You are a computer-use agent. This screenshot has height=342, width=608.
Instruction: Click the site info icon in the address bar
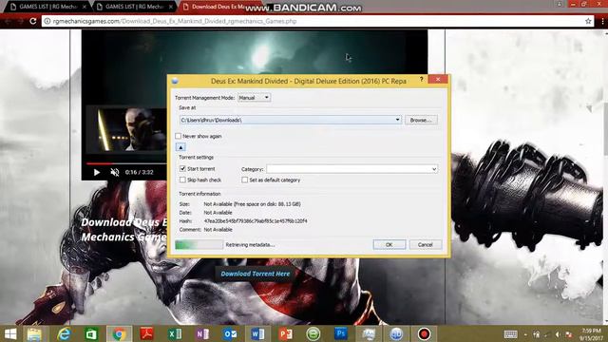coord(47,21)
